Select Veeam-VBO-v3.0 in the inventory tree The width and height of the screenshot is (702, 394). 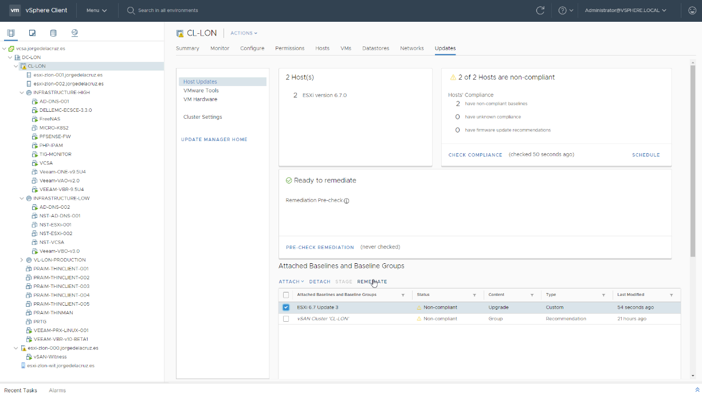(60, 251)
